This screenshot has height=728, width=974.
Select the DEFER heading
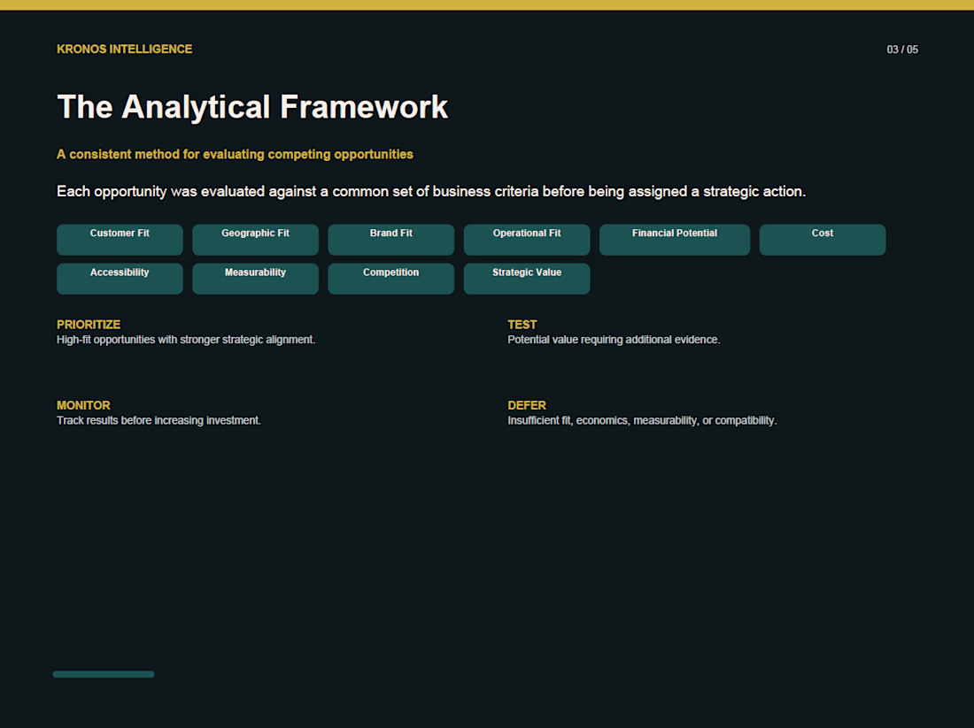pyautogui.click(x=527, y=405)
